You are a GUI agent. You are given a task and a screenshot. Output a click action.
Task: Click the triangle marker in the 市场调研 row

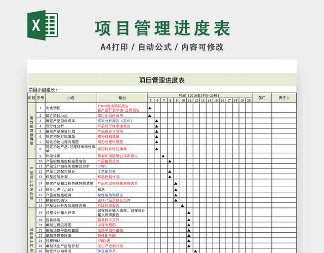click(x=150, y=108)
